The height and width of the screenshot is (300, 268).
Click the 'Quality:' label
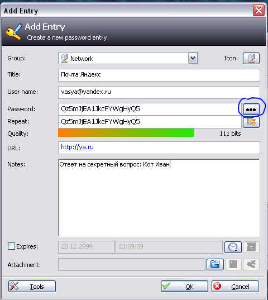tap(18, 134)
